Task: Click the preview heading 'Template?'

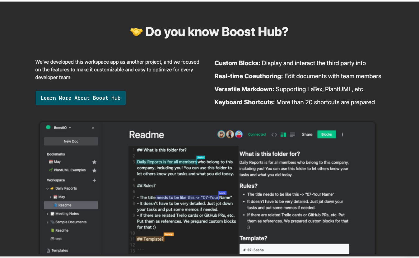Action: (253, 238)
